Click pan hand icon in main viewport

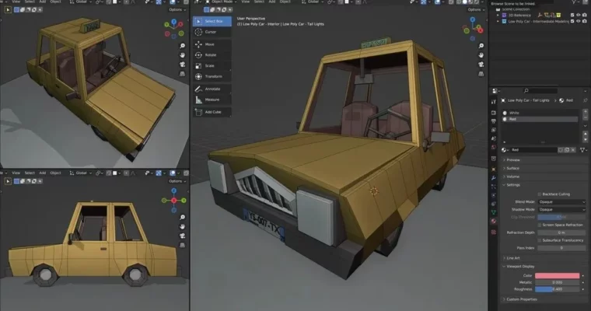481,55
